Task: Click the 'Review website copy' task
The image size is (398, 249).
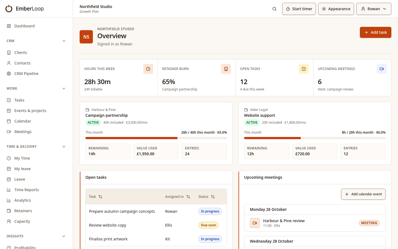Action: click(x=108, y=225)
